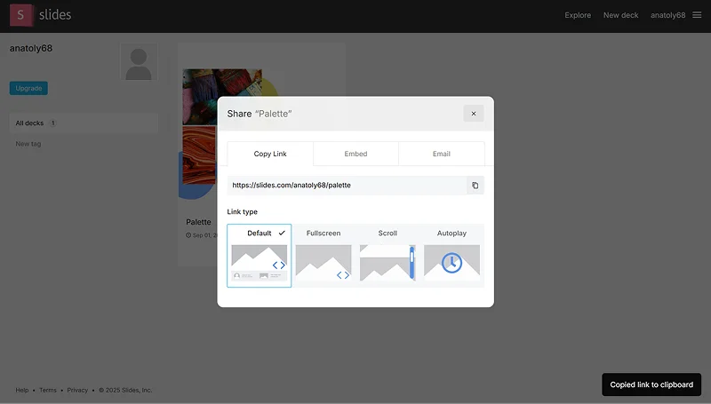Select the All decks sidebar item
The image size is (711, 404).
(30, 123)
